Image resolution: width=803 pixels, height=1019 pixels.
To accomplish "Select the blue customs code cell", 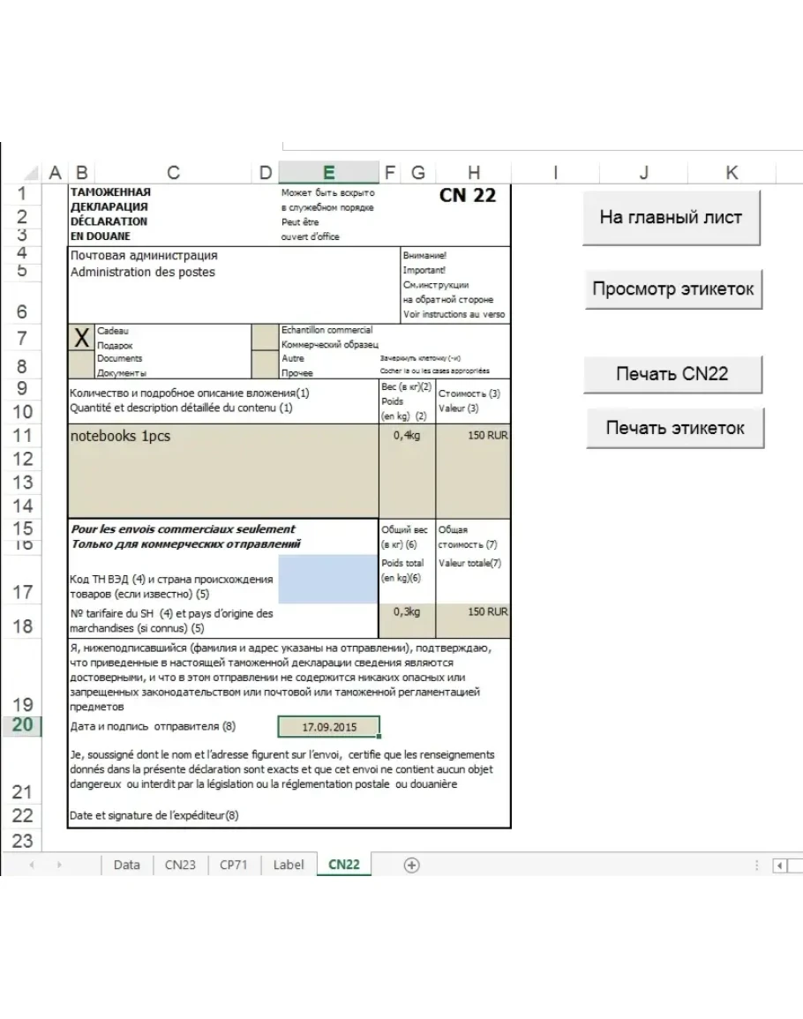I will pos(328,579).
